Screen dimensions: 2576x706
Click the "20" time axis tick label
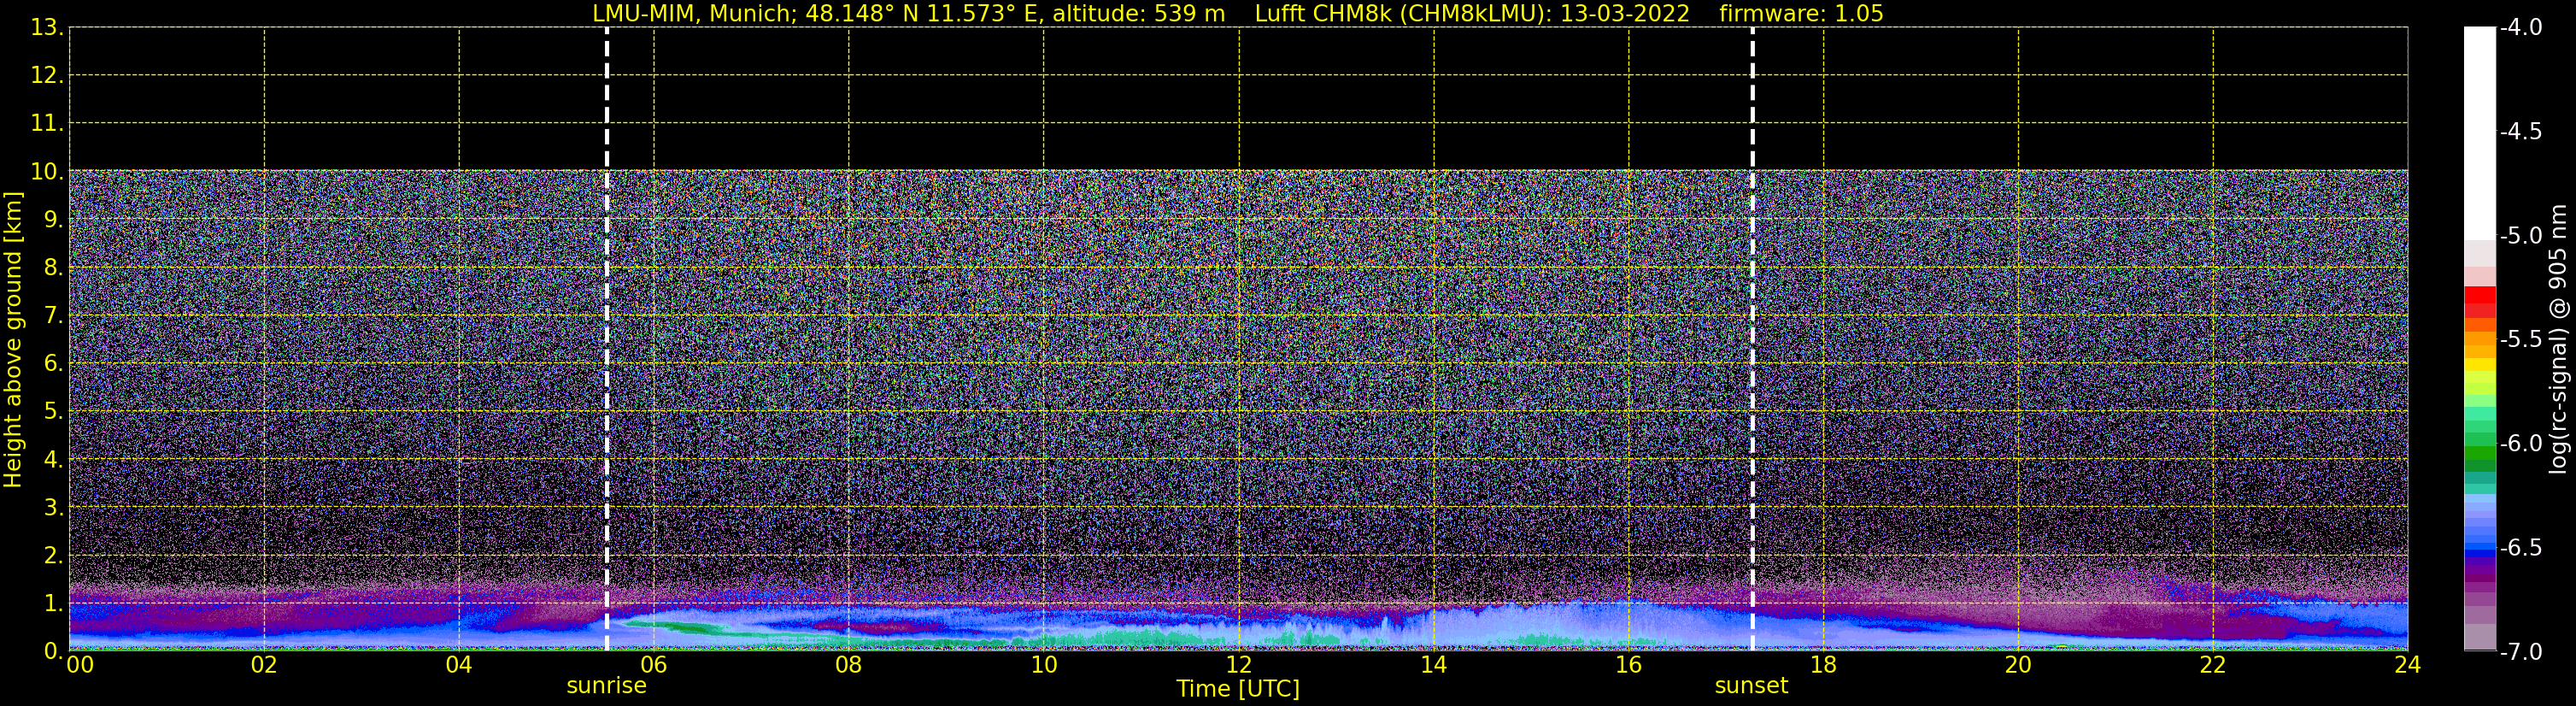coord(2018,666)
